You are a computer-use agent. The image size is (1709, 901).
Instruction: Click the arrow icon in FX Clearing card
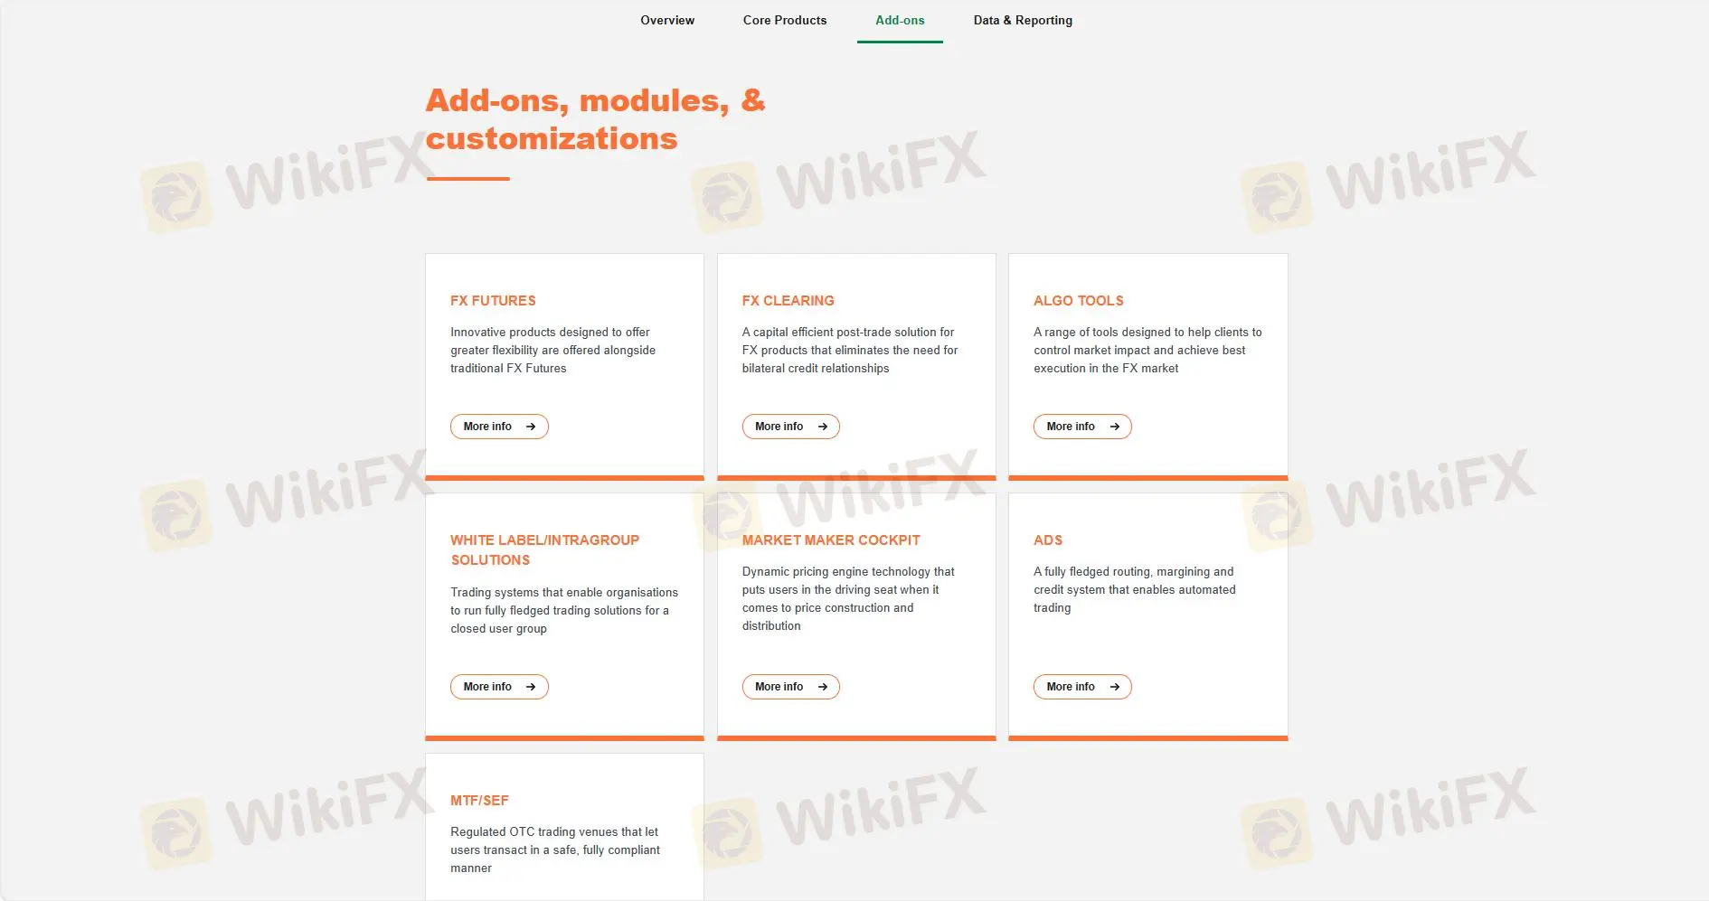point(822,427)
